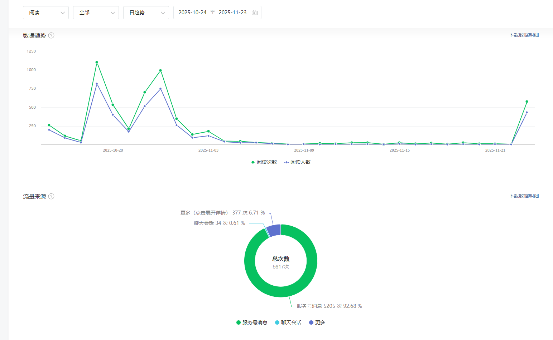Toggle 服务号消息 slice in pie legend
Image resolution: width=553 pixels, height=340 pixels.
pyautogui.click(x=255, y=322)
